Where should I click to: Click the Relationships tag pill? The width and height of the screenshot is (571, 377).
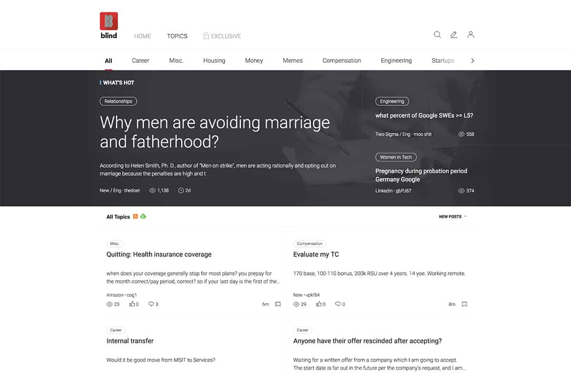118,101
